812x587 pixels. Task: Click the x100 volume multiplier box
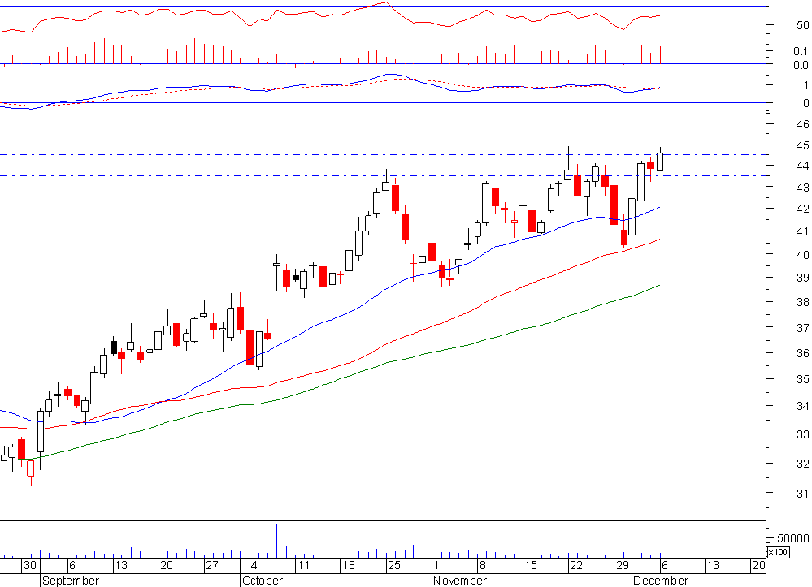777,551
